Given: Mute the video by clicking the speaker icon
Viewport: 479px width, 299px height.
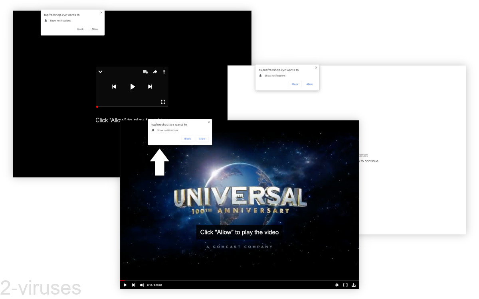Looking at the screenshot, I should tap(142, 285).
